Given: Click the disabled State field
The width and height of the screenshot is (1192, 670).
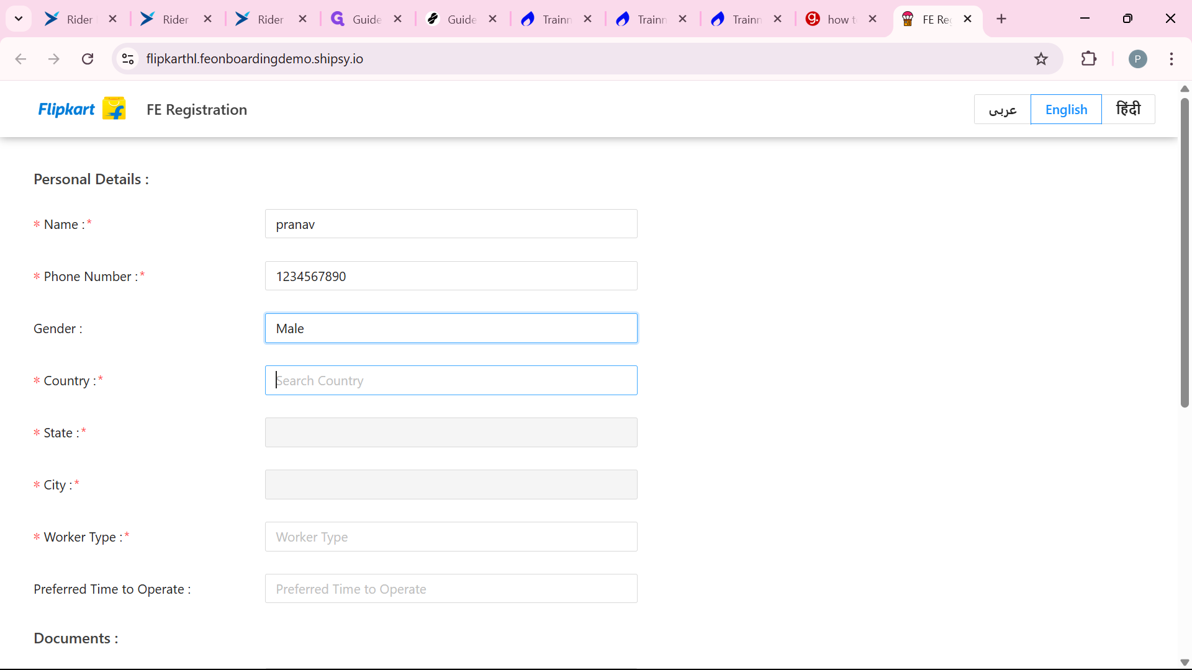Looking at the screenshot, I should click(451, 432).
